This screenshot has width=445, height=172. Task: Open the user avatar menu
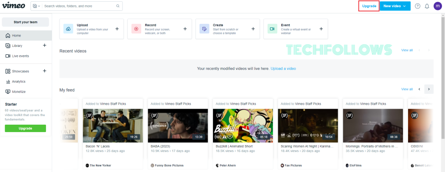438,6
